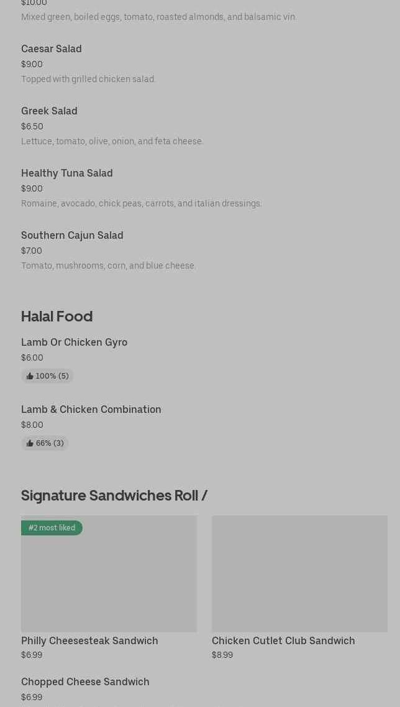Click thumbs-up icon on Lamb & Chicken Combination

click(x=30, y=443)
